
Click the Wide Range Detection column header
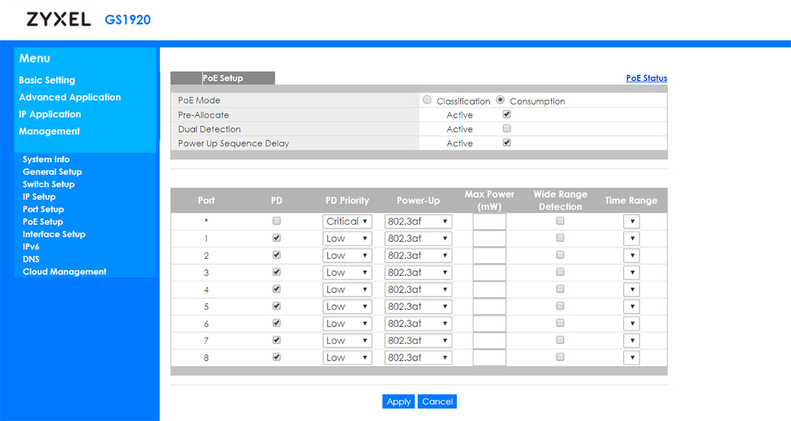(x=560, y=200)
